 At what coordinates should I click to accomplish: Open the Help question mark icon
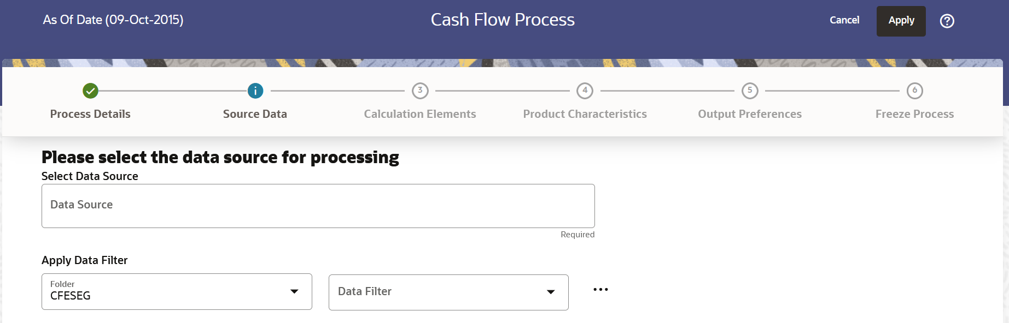tap(947, 21)
